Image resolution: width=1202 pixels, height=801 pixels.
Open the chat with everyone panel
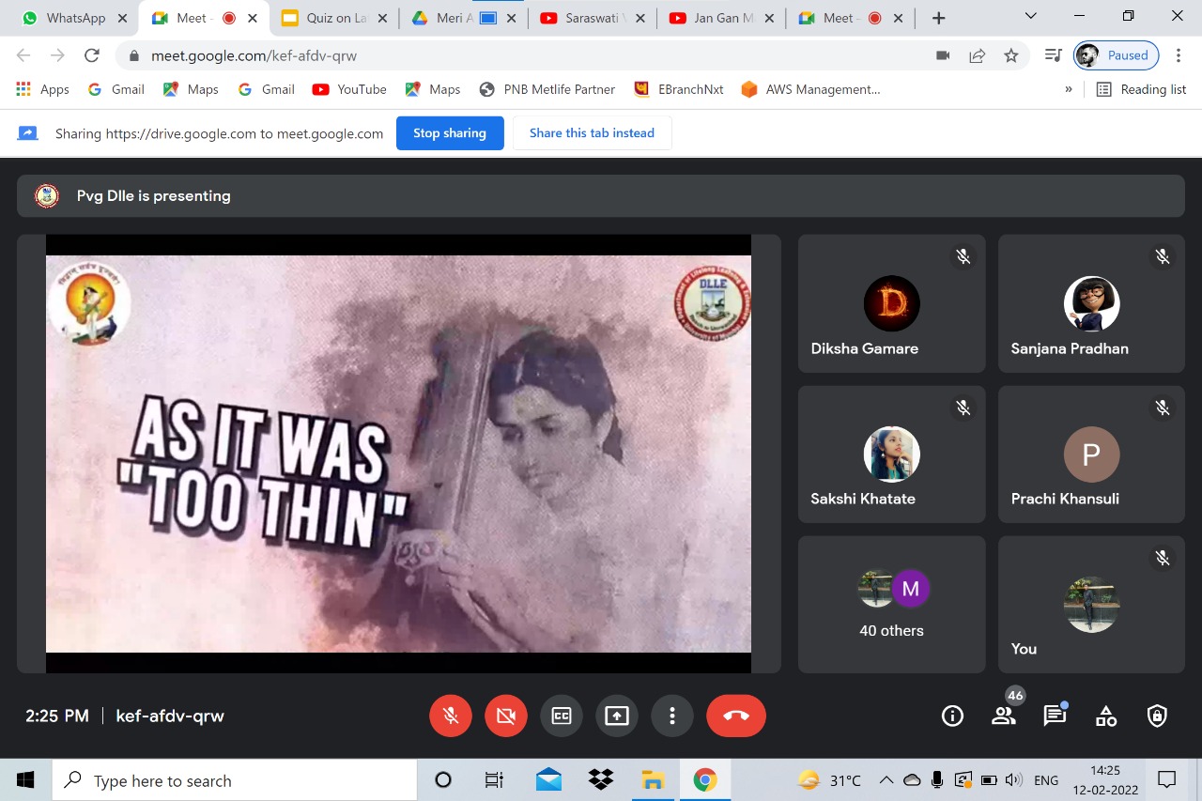point(1055,716)
